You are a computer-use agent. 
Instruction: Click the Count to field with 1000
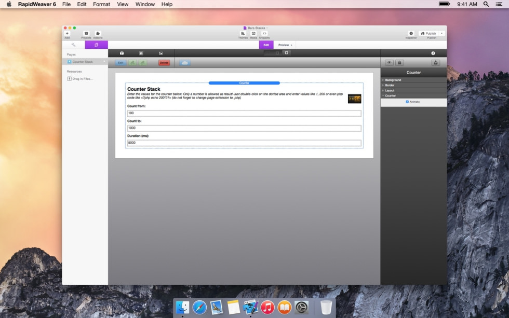coord(244,128)
